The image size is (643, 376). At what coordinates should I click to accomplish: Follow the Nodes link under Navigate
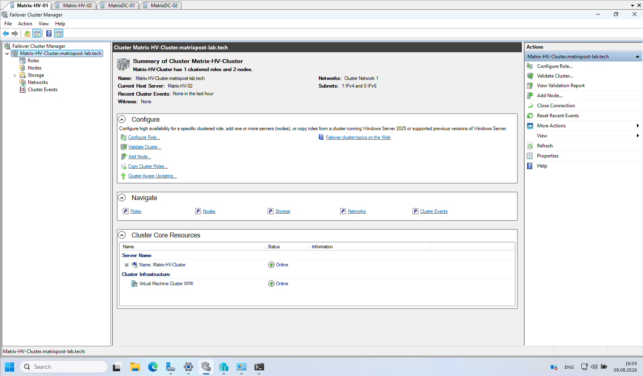[209, 211]
